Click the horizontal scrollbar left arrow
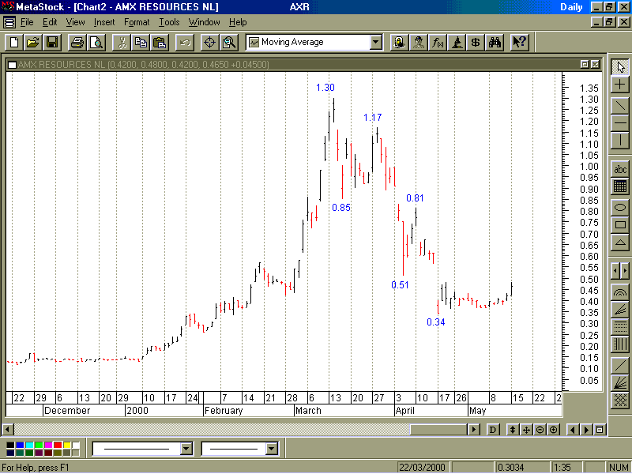Screen dimensions: 632x474 point(8,430)
